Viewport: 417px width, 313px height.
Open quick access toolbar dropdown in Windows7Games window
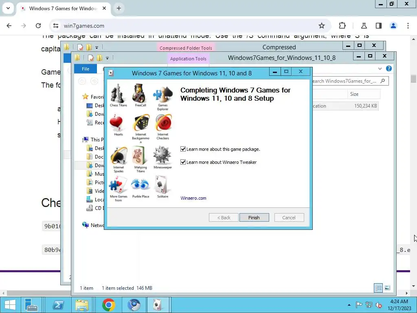(107, 58)
